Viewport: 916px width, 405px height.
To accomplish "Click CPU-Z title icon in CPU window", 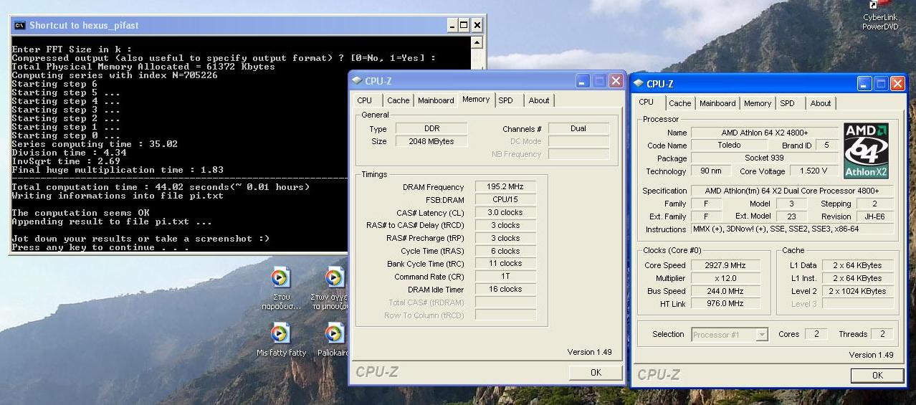I will [639, 84].
